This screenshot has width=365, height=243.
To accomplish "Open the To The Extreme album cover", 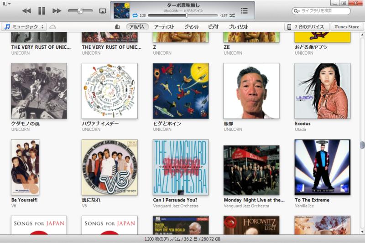I will tap(323, 167).
